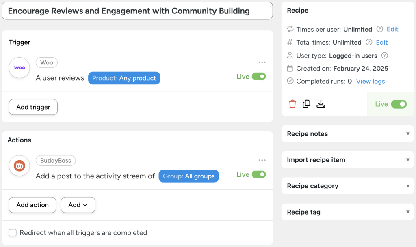Delete the recipe with the trash icon
The width and height of the screenshot is (416, 247).
point(292,104)
